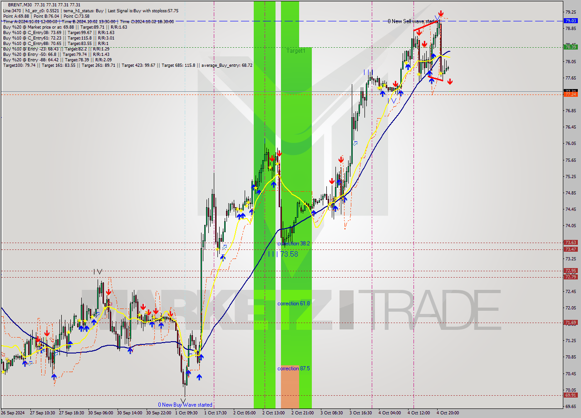
Task: Select the '0 New Sell wave started' label
Action: (413, 21)
